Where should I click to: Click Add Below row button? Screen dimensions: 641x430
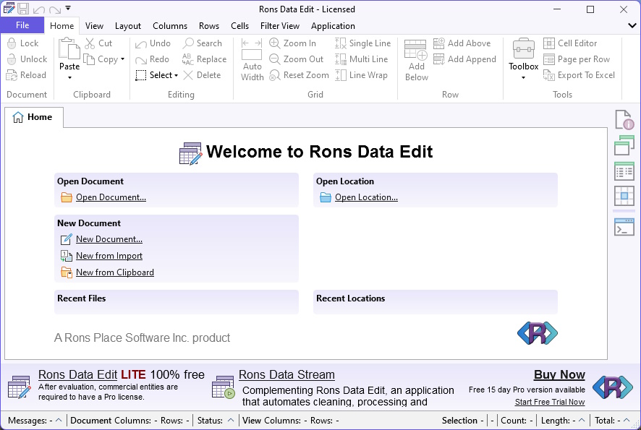pos(416,60)
